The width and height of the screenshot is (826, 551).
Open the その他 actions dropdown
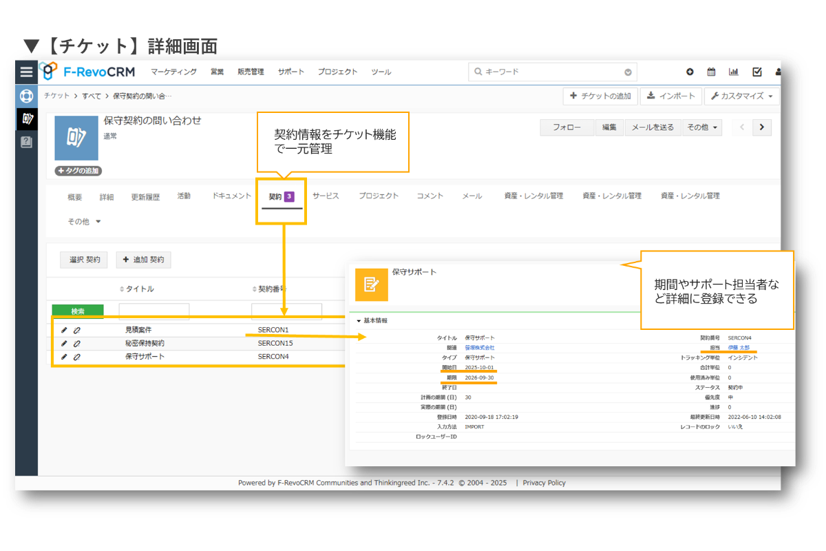[x=702, y=127]
